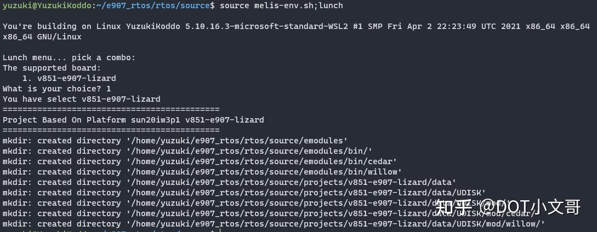This screenshot has width=597, height=232.
Task: Click the 'What is your choice? 1' line
Action: point(57,89)
